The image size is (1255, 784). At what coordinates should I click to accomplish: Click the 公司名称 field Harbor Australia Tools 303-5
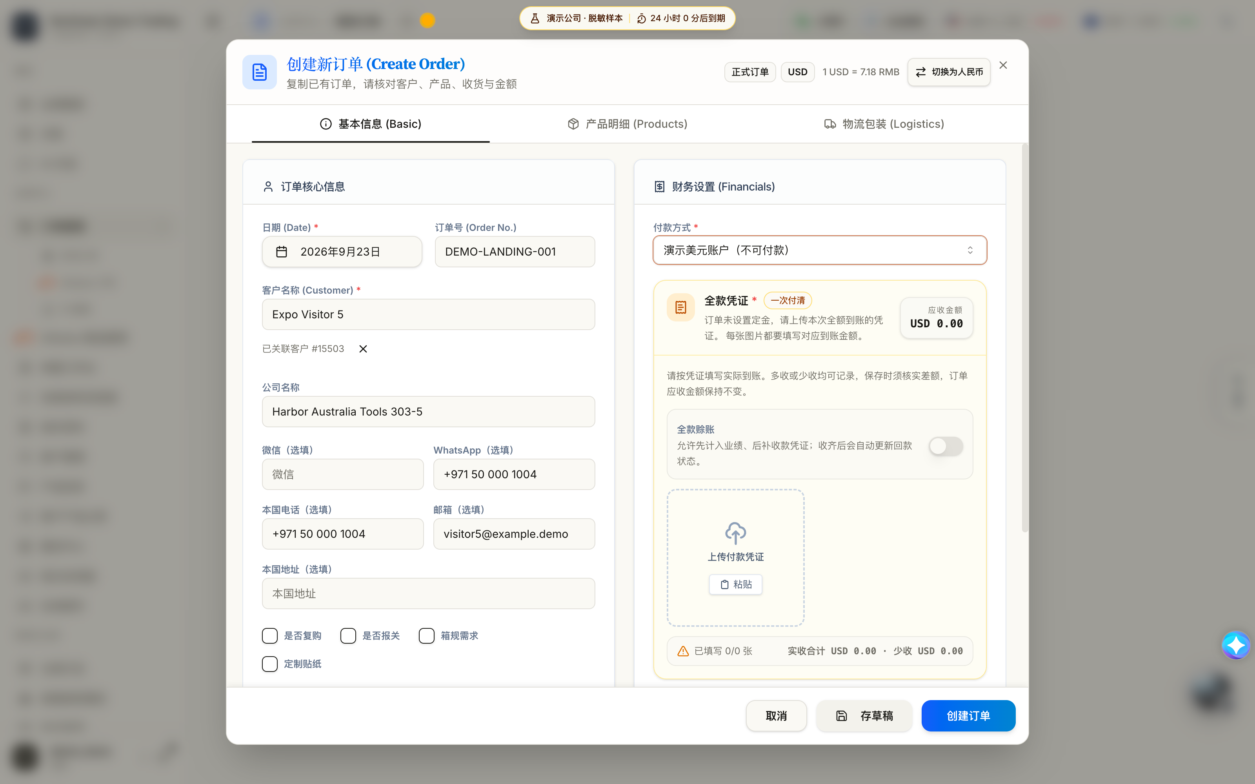tap(428, 412)
